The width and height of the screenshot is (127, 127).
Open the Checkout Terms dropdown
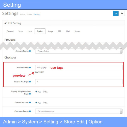(79, 111)
